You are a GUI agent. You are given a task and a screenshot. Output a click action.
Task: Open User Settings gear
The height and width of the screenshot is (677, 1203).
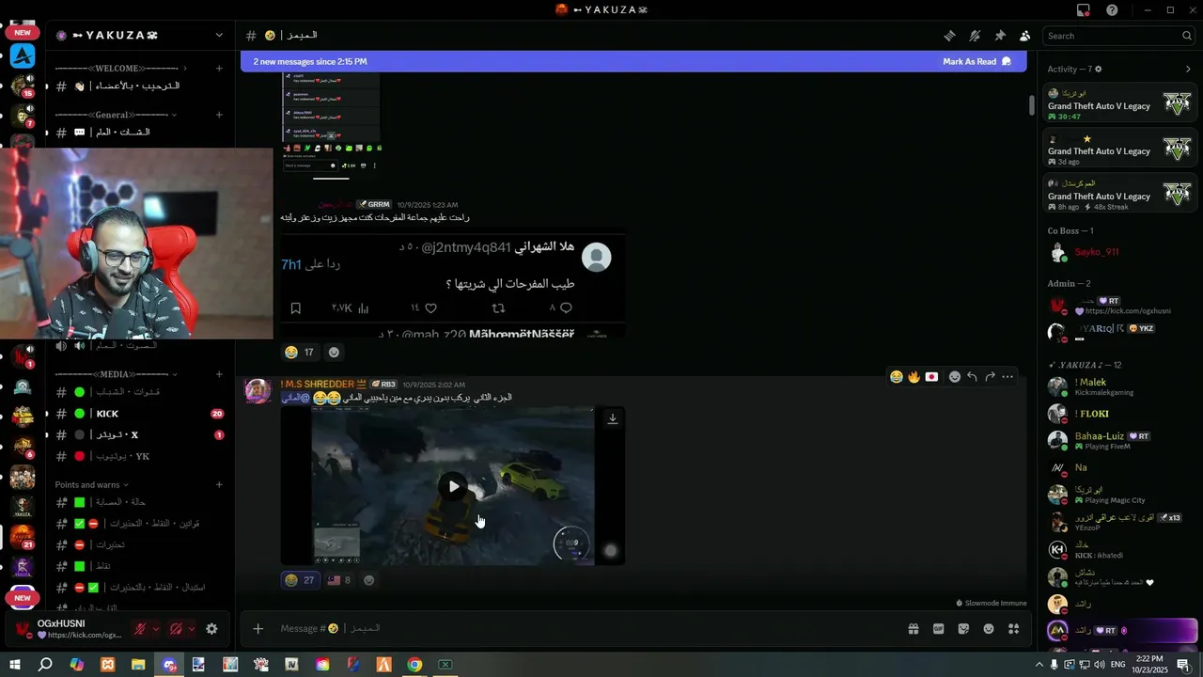point(211,629)
